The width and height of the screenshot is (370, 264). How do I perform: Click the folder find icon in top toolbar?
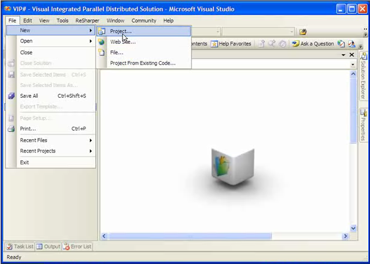(303, 32)
